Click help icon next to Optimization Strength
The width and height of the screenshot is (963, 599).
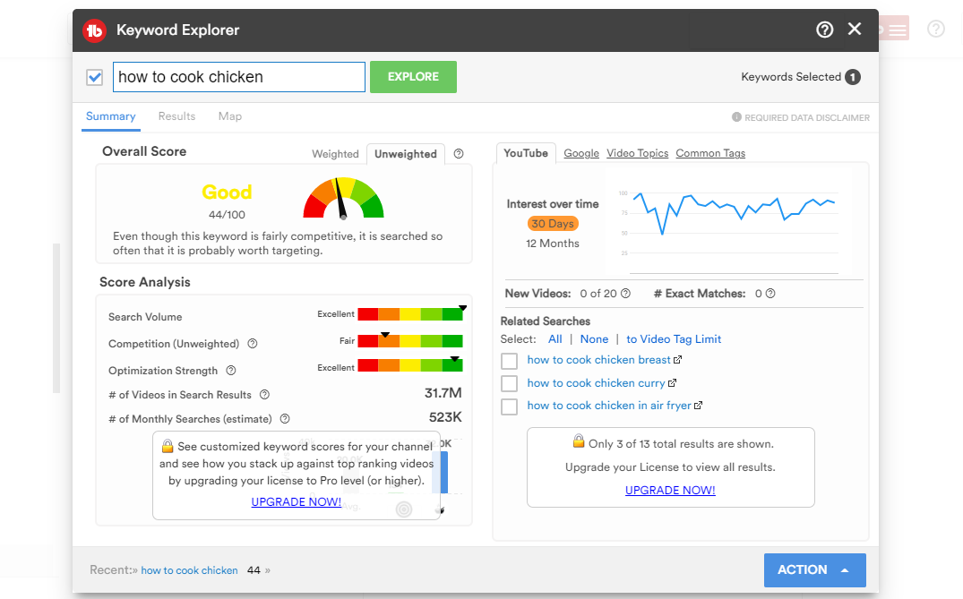pos(231,371)
